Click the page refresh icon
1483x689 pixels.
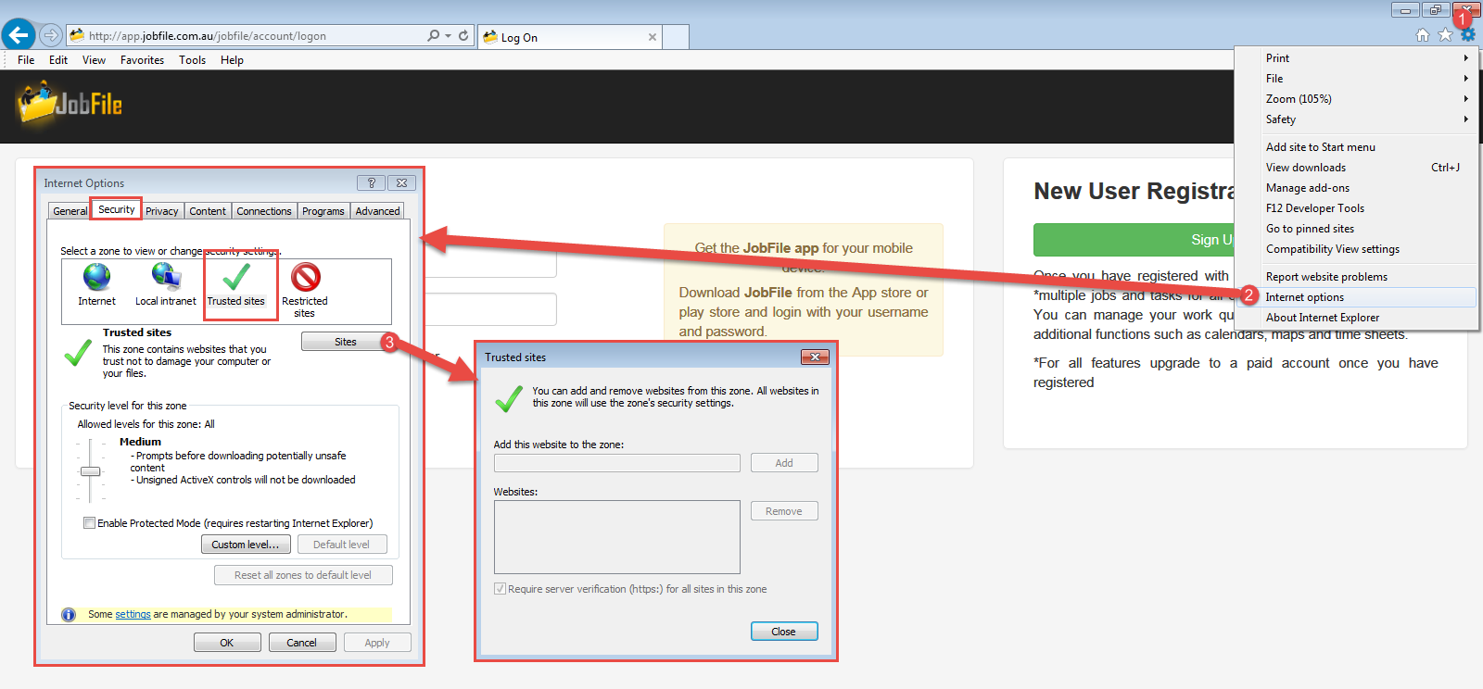click(x=463, y=36)
